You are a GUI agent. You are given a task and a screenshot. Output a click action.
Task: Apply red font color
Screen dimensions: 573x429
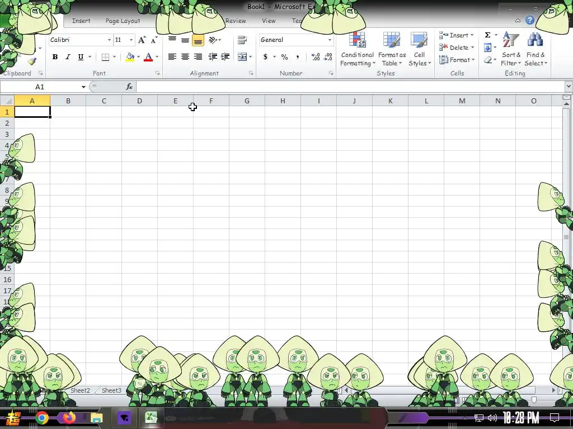pyautogui.click(x=148, y=57)
